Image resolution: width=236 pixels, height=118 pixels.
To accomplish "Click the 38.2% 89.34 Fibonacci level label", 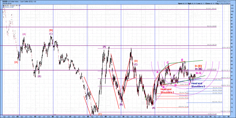I will [x=212, y=45].
